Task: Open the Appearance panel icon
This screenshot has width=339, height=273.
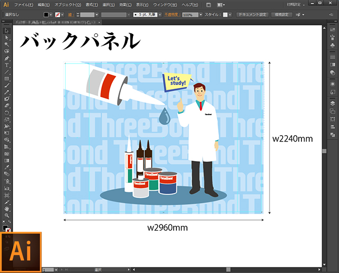Action: [x=333, y=84]
